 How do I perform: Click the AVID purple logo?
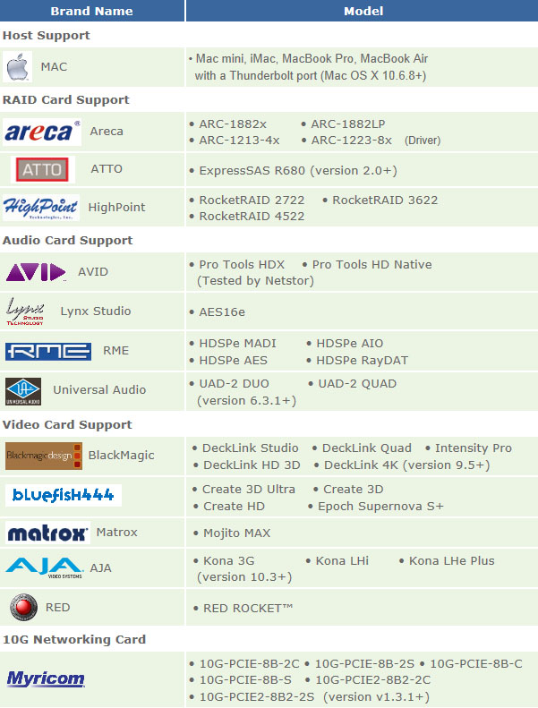click(x=36, y=272)
